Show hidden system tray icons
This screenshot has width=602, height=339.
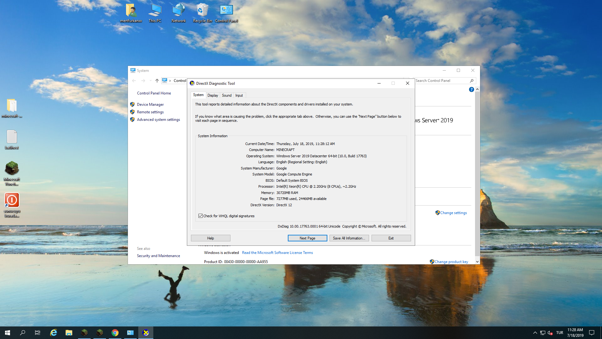(x=535, y=333)
